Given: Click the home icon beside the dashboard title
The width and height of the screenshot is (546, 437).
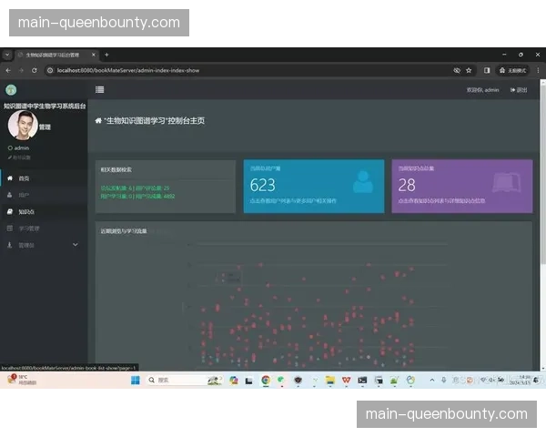Looking at the screenshot, I should click(98, 120).
